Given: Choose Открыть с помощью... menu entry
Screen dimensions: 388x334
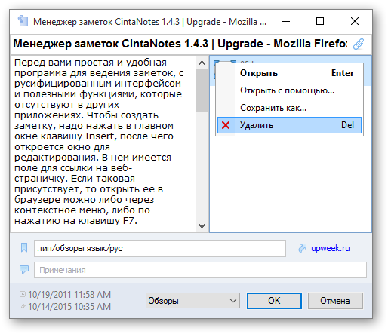Looking at the screenshot, I should [289, 90].
